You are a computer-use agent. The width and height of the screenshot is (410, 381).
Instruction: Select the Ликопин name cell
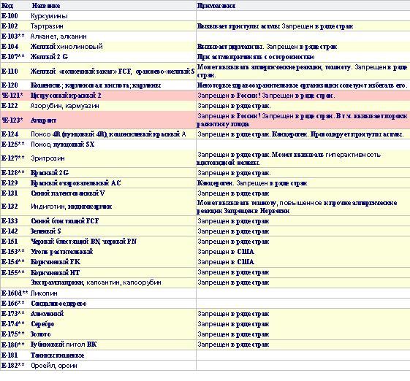pyautogui.click(x=44, y=293)
